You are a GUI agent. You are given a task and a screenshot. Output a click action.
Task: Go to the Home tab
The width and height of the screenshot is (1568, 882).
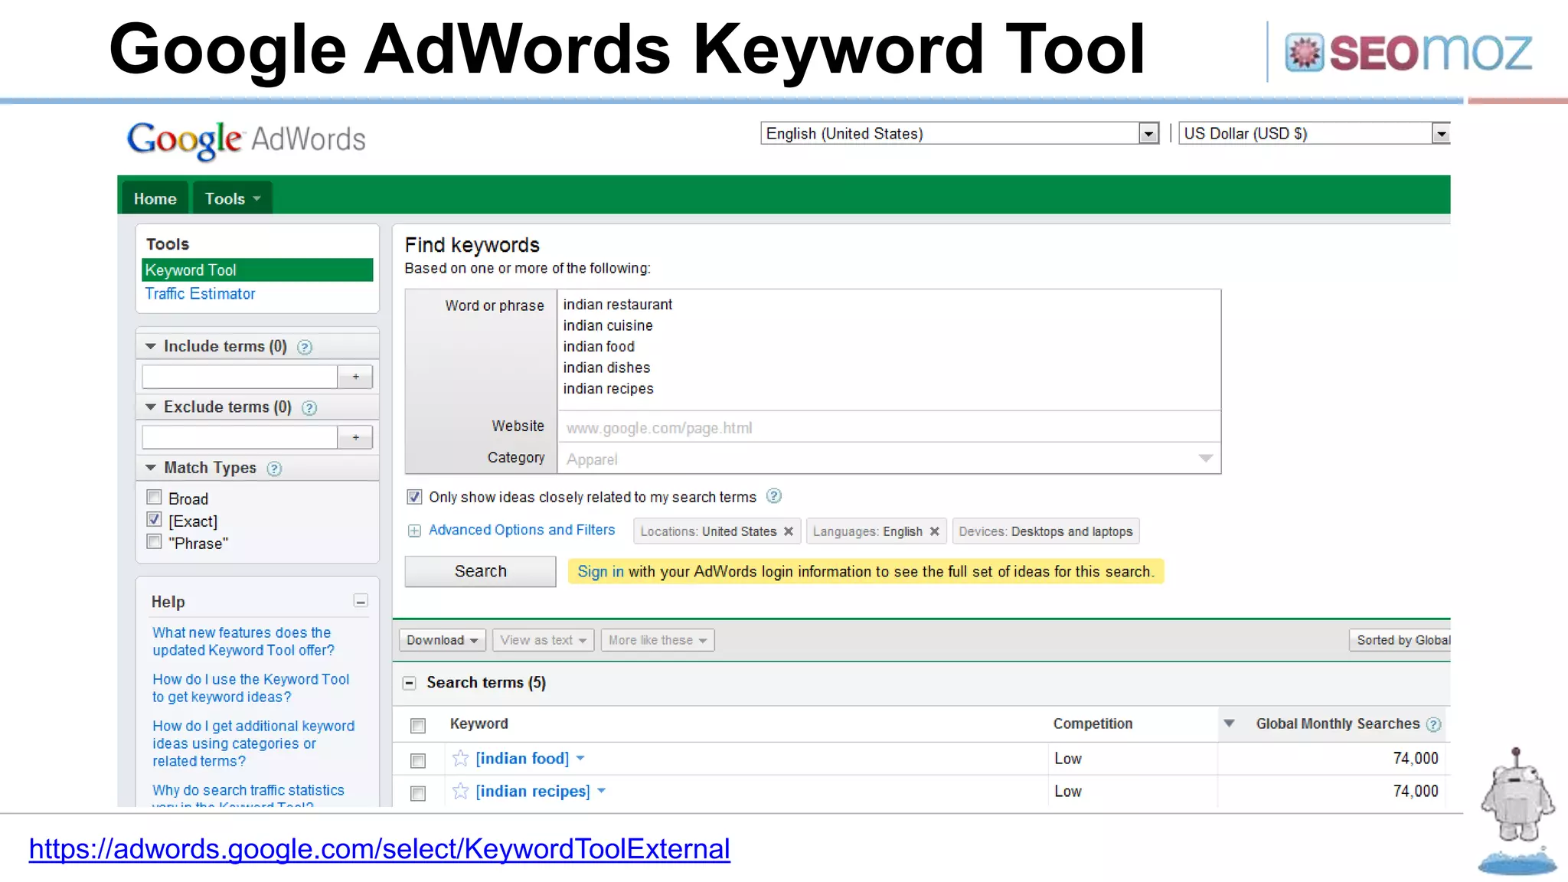click(x=155, y=198)
